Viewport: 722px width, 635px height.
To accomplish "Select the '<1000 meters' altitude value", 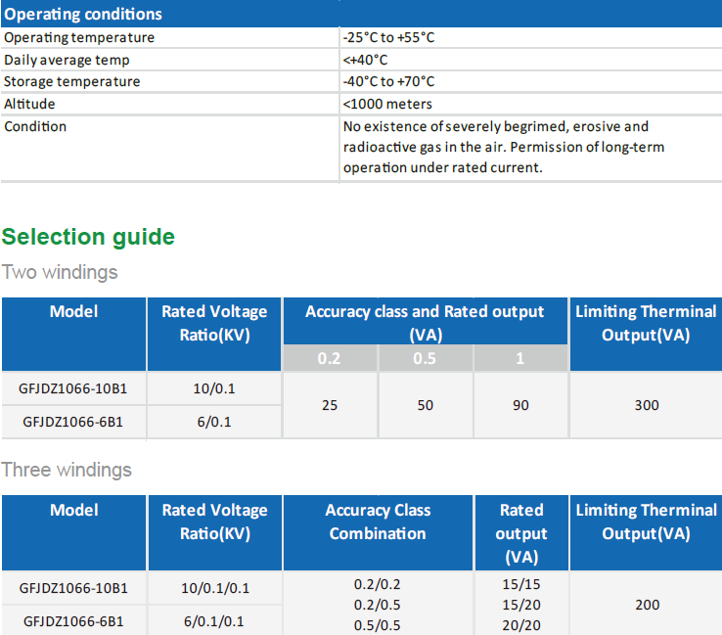I will point(387,104).
